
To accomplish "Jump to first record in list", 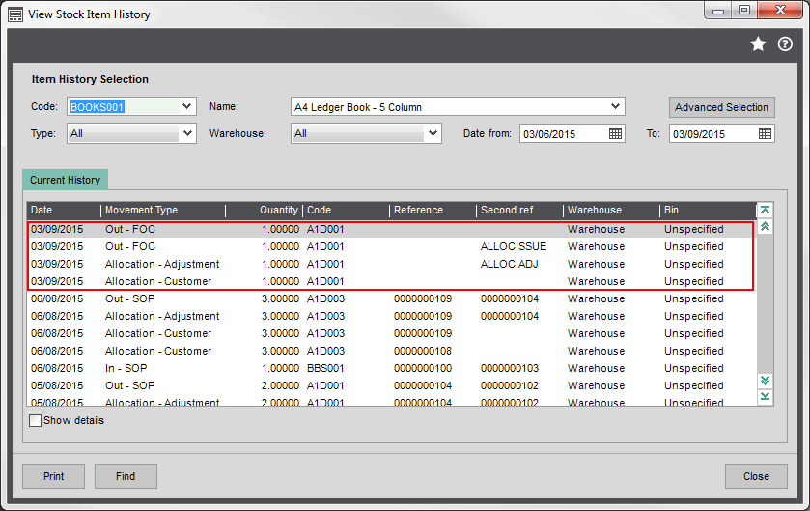I will coord(765,210).
